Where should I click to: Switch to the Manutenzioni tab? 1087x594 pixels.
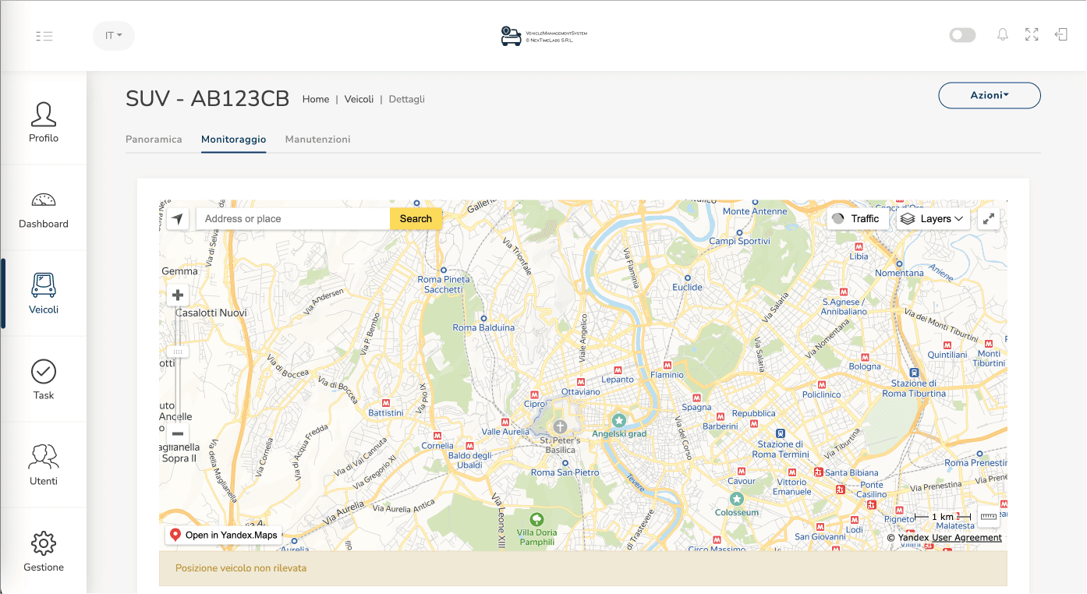(318, 140)
